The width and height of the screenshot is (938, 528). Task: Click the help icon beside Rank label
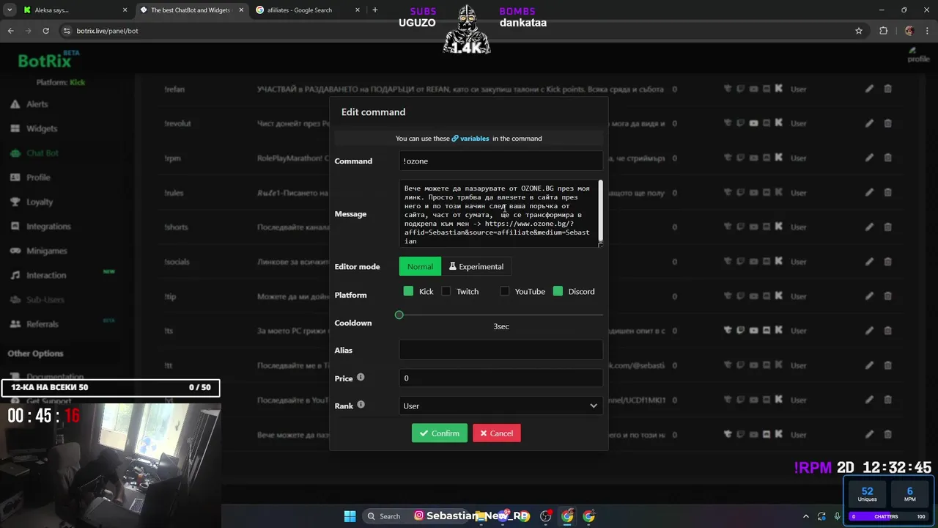361,404
